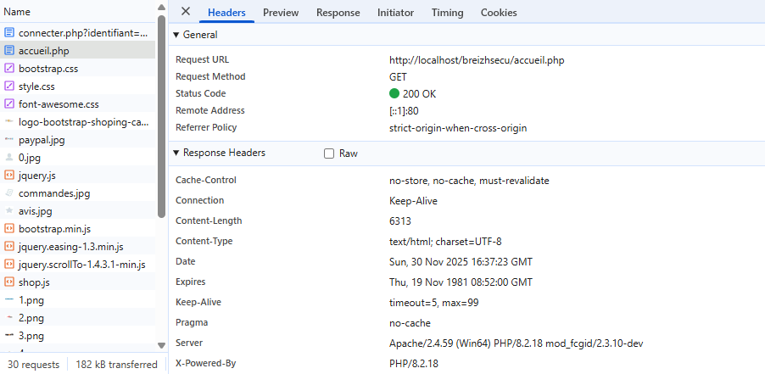Click the document icon beside accueil.php

point(9,51)
